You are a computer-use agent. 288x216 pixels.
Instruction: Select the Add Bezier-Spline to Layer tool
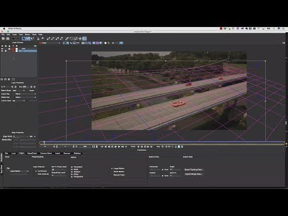click(61, 38)
